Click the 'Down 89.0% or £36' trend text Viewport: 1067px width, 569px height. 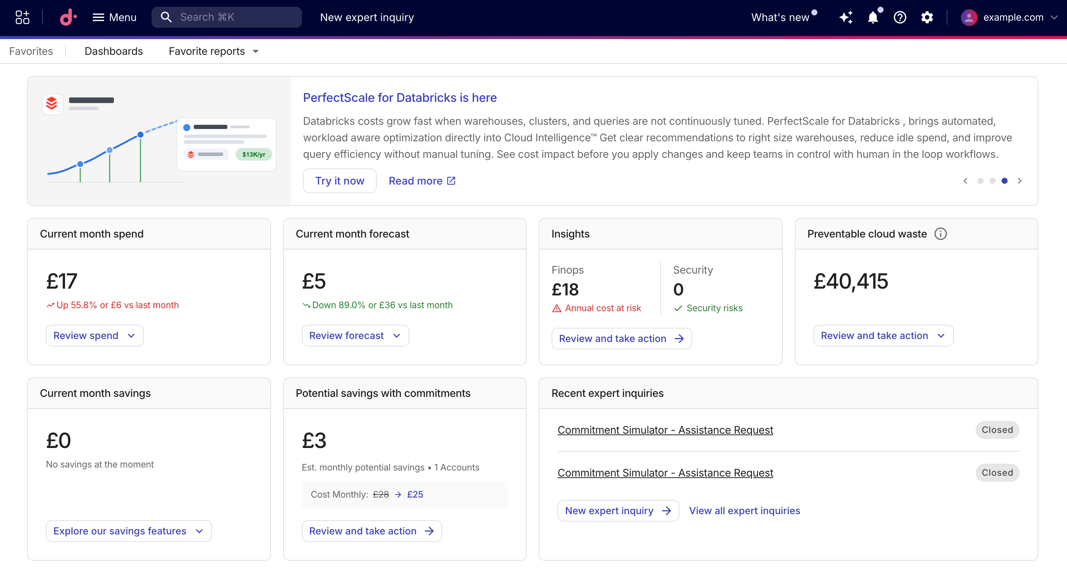click(x=382, y=305)
